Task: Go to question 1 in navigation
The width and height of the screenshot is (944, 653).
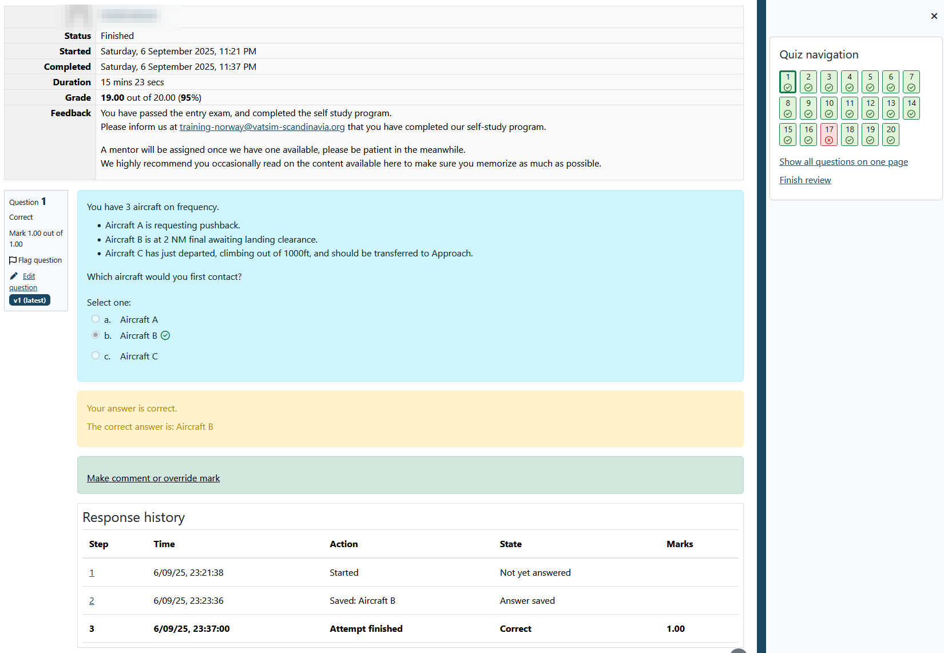Action: (788, 82)
